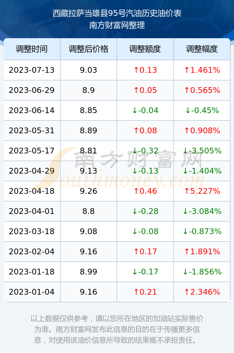Click the red ↑2.346% percentage
234x353 pixels.
pos(202,292)
